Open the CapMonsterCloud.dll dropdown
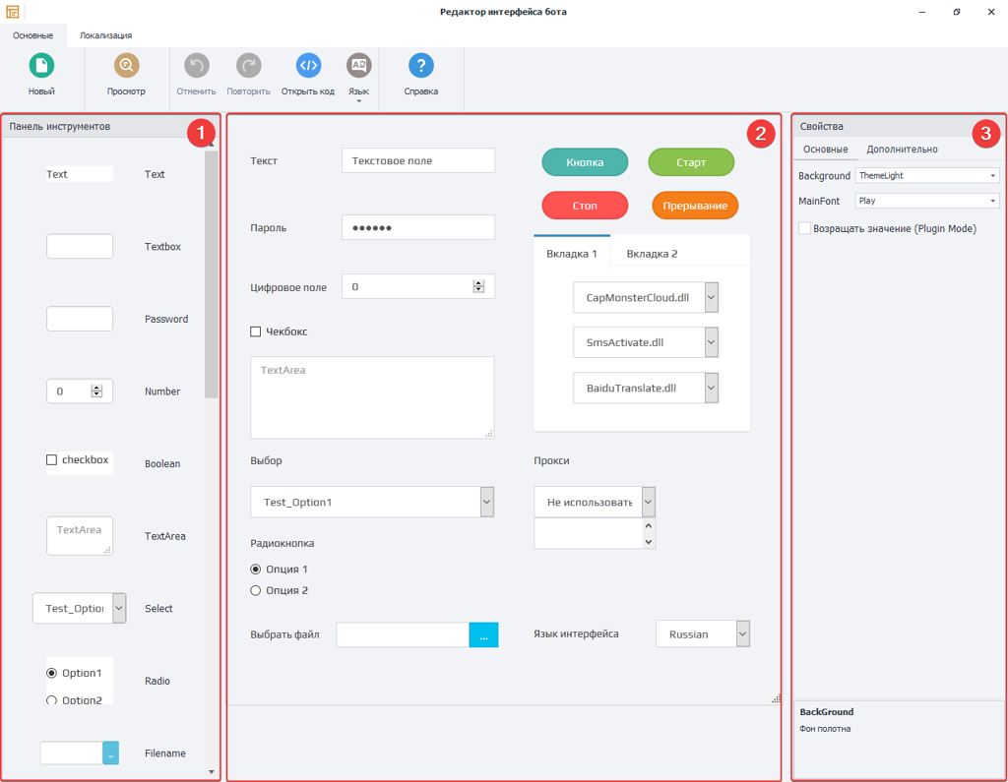 710,297
